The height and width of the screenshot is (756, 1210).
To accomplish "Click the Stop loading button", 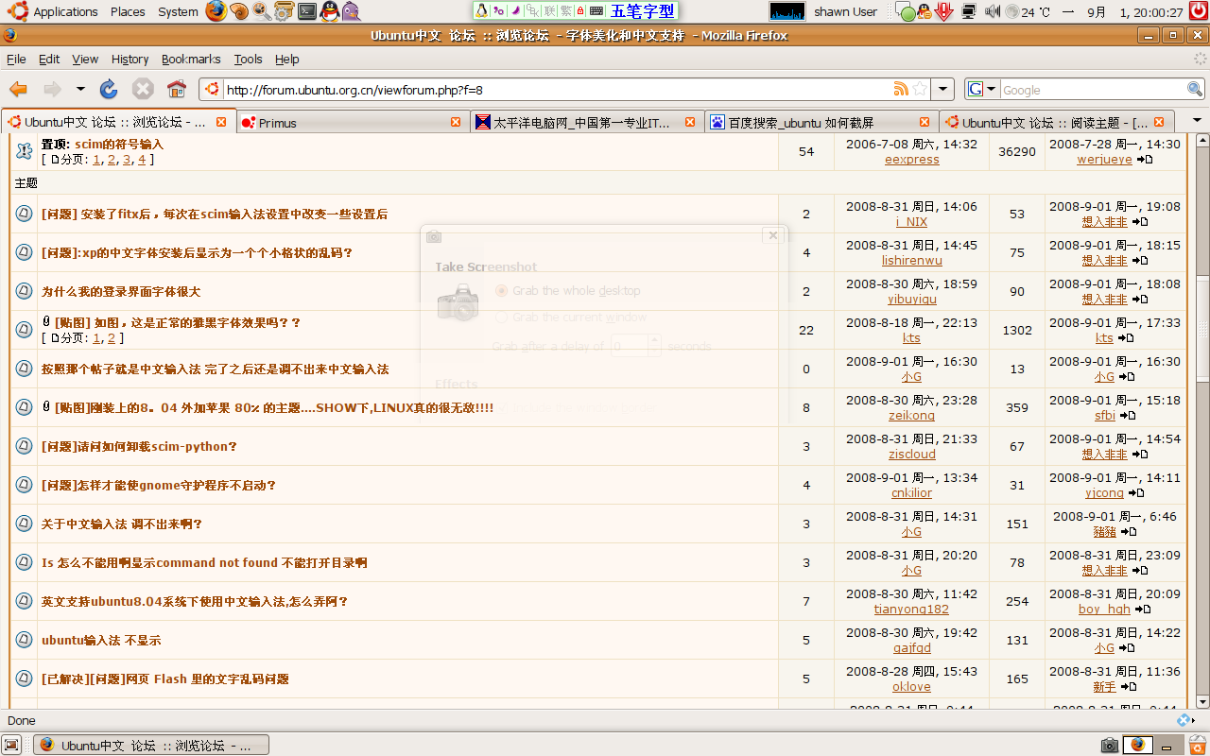I will 143,89.
